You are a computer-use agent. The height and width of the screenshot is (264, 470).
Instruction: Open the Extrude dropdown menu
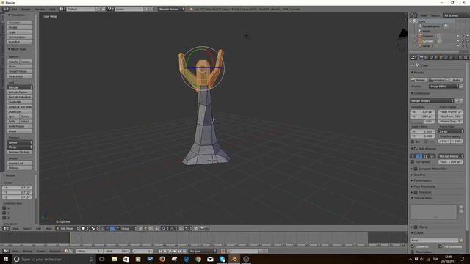click(20, 87)
